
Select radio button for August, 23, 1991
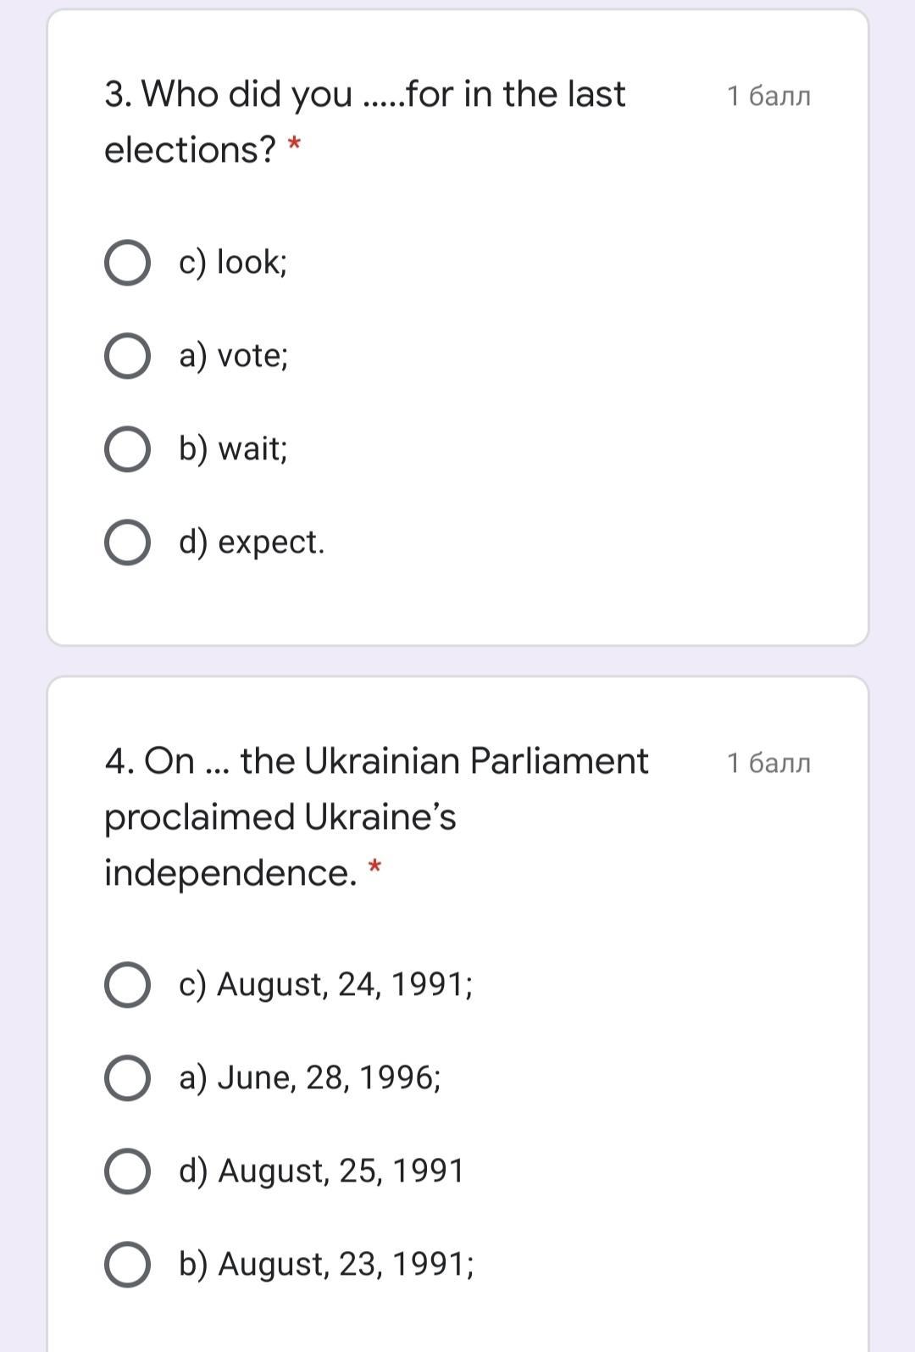click(x=127, y=1265)
